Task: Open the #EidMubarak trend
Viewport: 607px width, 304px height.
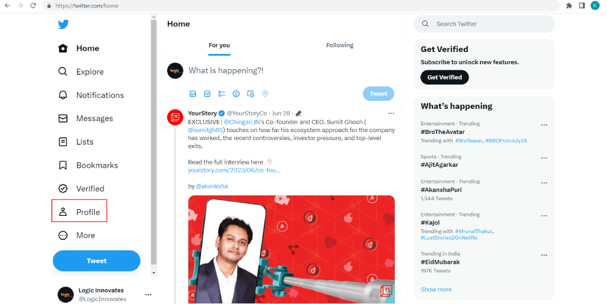Action: click(x=440, y=262)
